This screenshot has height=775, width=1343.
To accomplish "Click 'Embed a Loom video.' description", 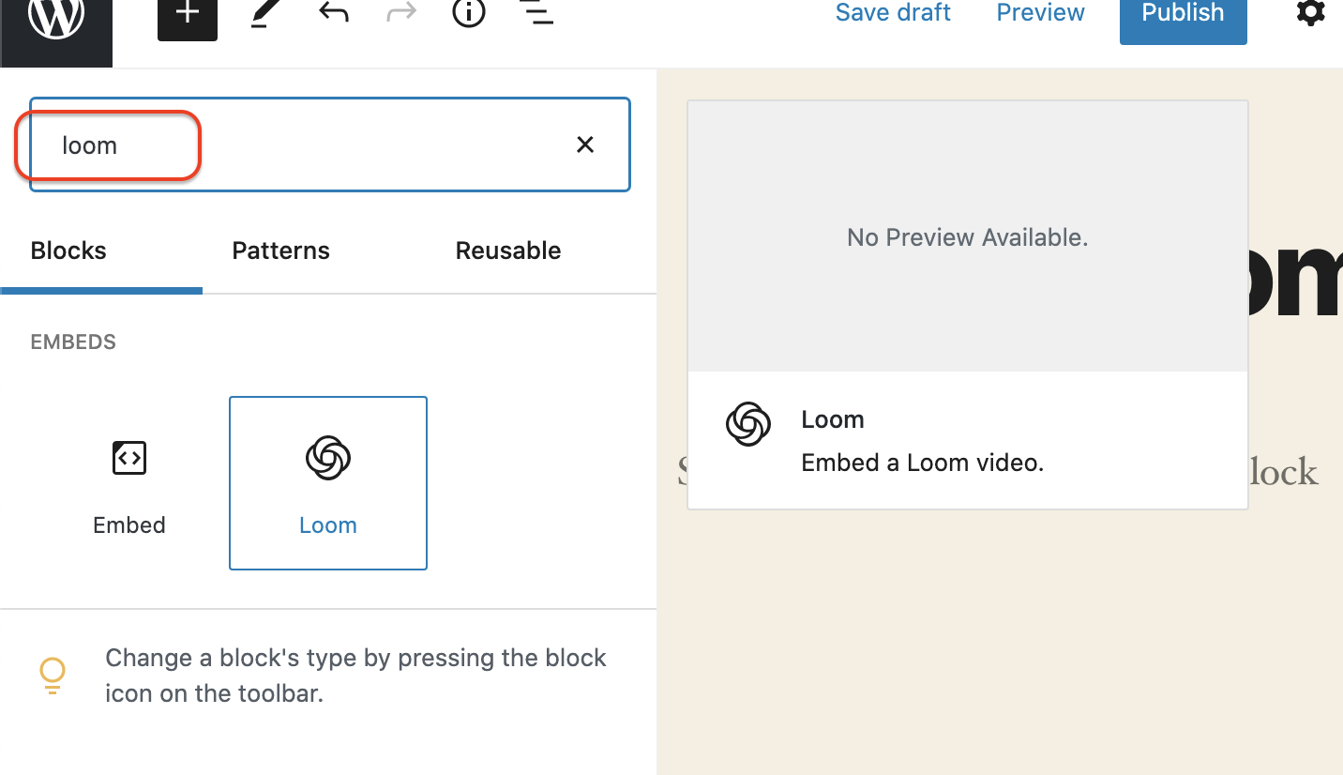I will coord(922,463).
